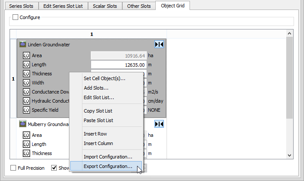The height and width of the screenshot is (181, 304).
Task: Open the Edit Series Slot List tab
Action: (64, 6)
